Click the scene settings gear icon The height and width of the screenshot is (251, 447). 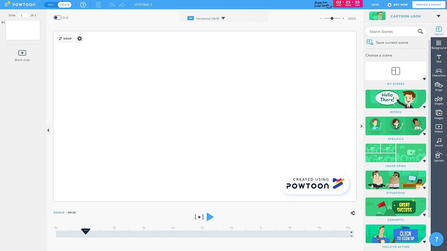(79, 39)
